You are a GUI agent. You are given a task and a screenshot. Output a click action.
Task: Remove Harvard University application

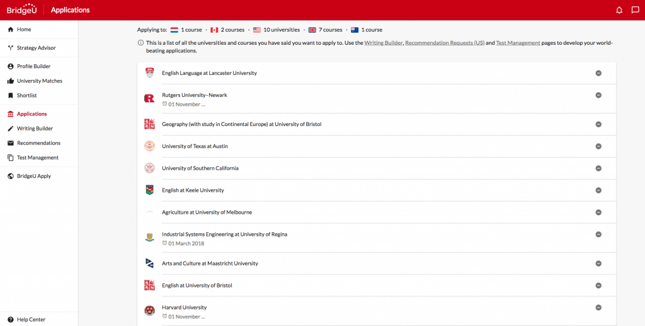[x=598, y=308]
